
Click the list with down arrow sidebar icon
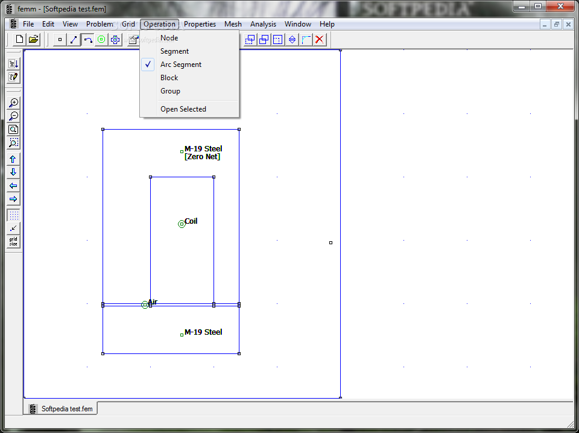coord(13,63)
